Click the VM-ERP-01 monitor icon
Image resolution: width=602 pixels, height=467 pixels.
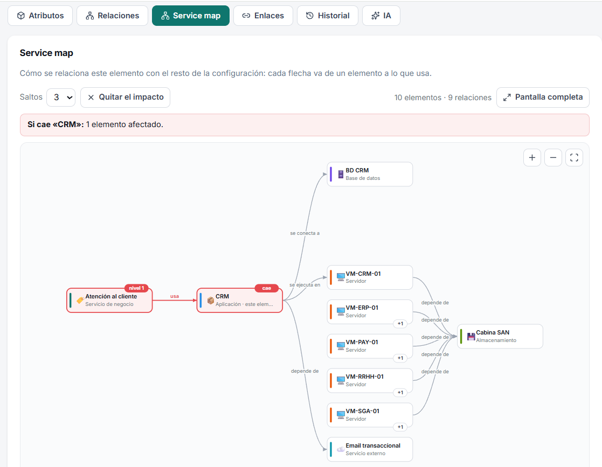341,311
